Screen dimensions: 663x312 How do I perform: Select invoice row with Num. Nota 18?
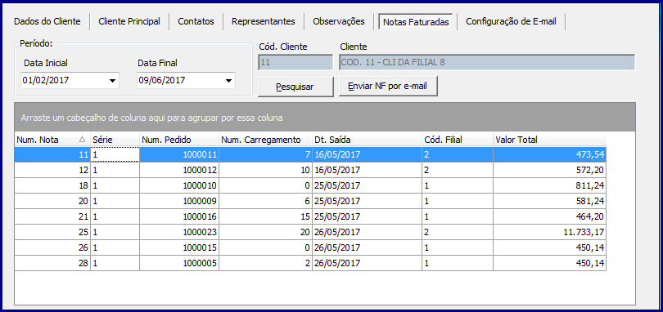[310, 185]
